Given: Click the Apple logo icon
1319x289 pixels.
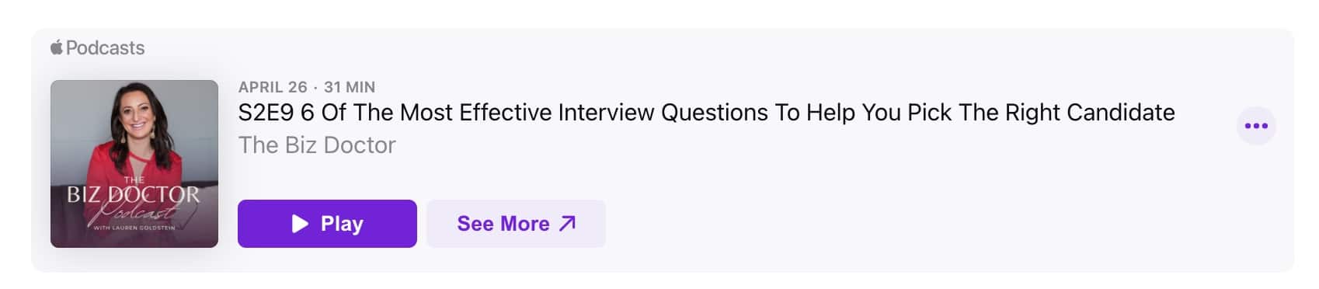Looking at the screenshot, I should (x=57, y=47).
